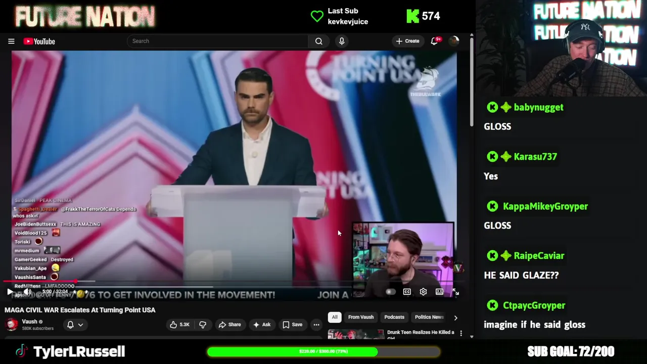Image resolution: width=647 pixels, height=364 pixels.
Task: Click the Kick logo beside 574
Action: (x=412, y=16)
